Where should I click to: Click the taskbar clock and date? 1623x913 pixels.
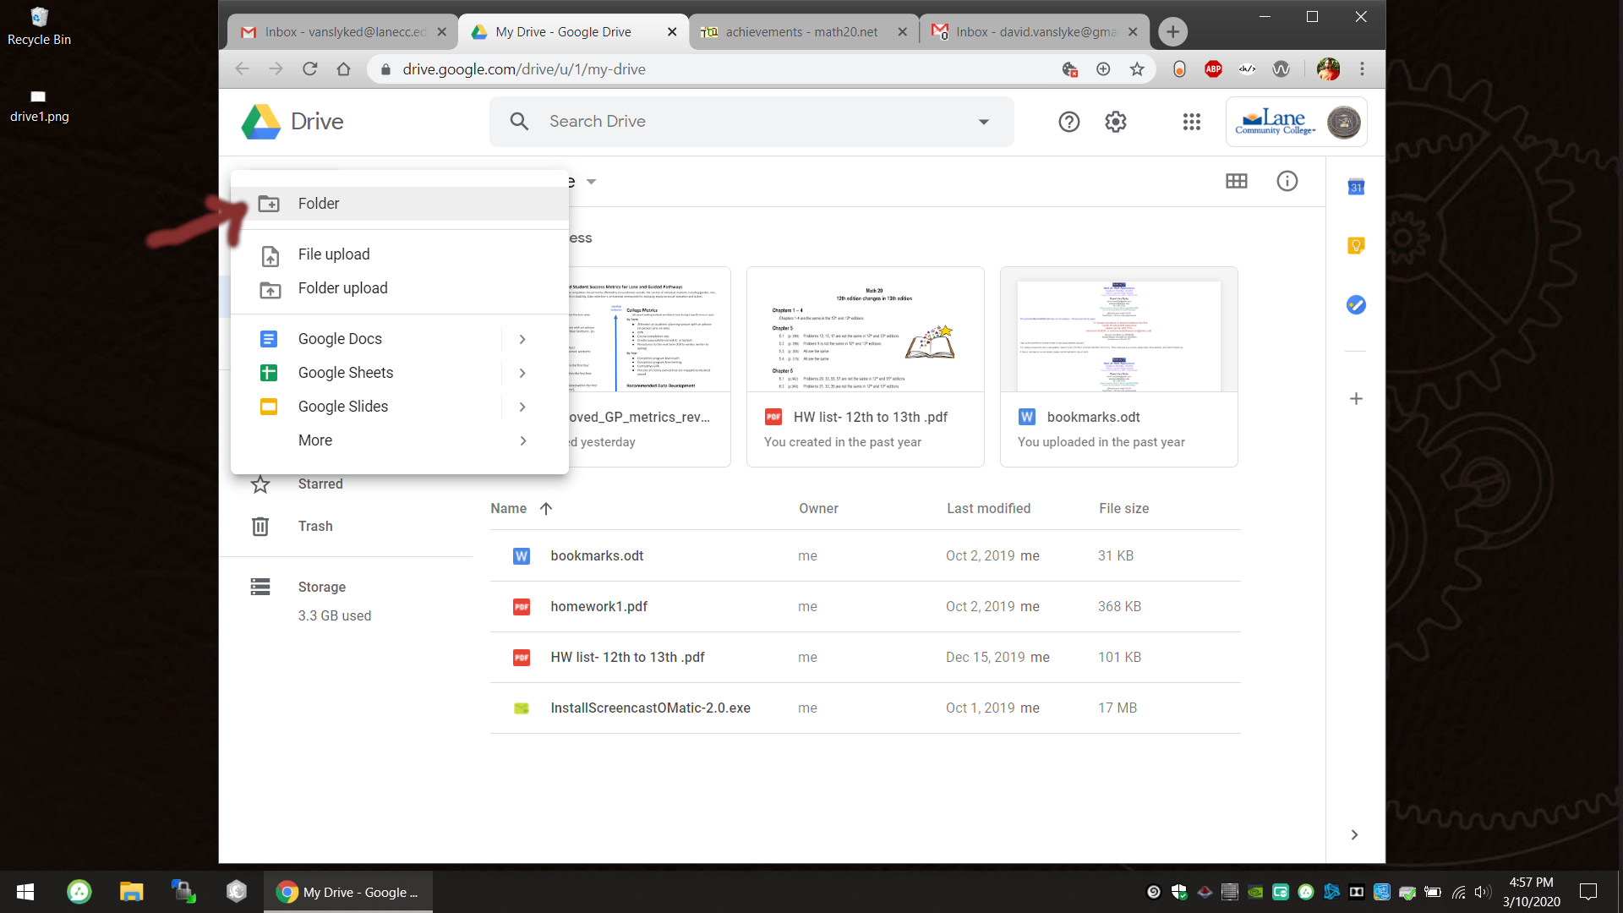pyautogui.click(x=1531, y=892)
